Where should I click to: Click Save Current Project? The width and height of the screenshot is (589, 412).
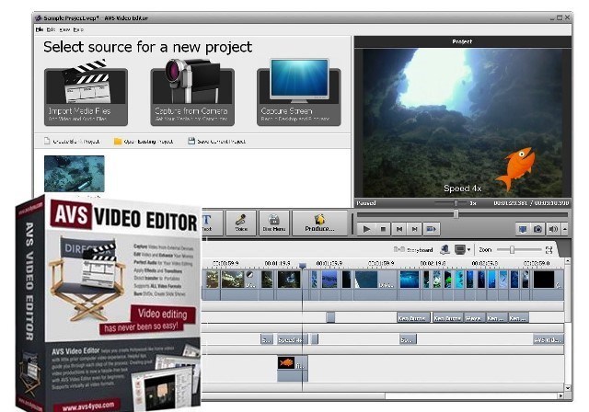click(x=217, y=142)
